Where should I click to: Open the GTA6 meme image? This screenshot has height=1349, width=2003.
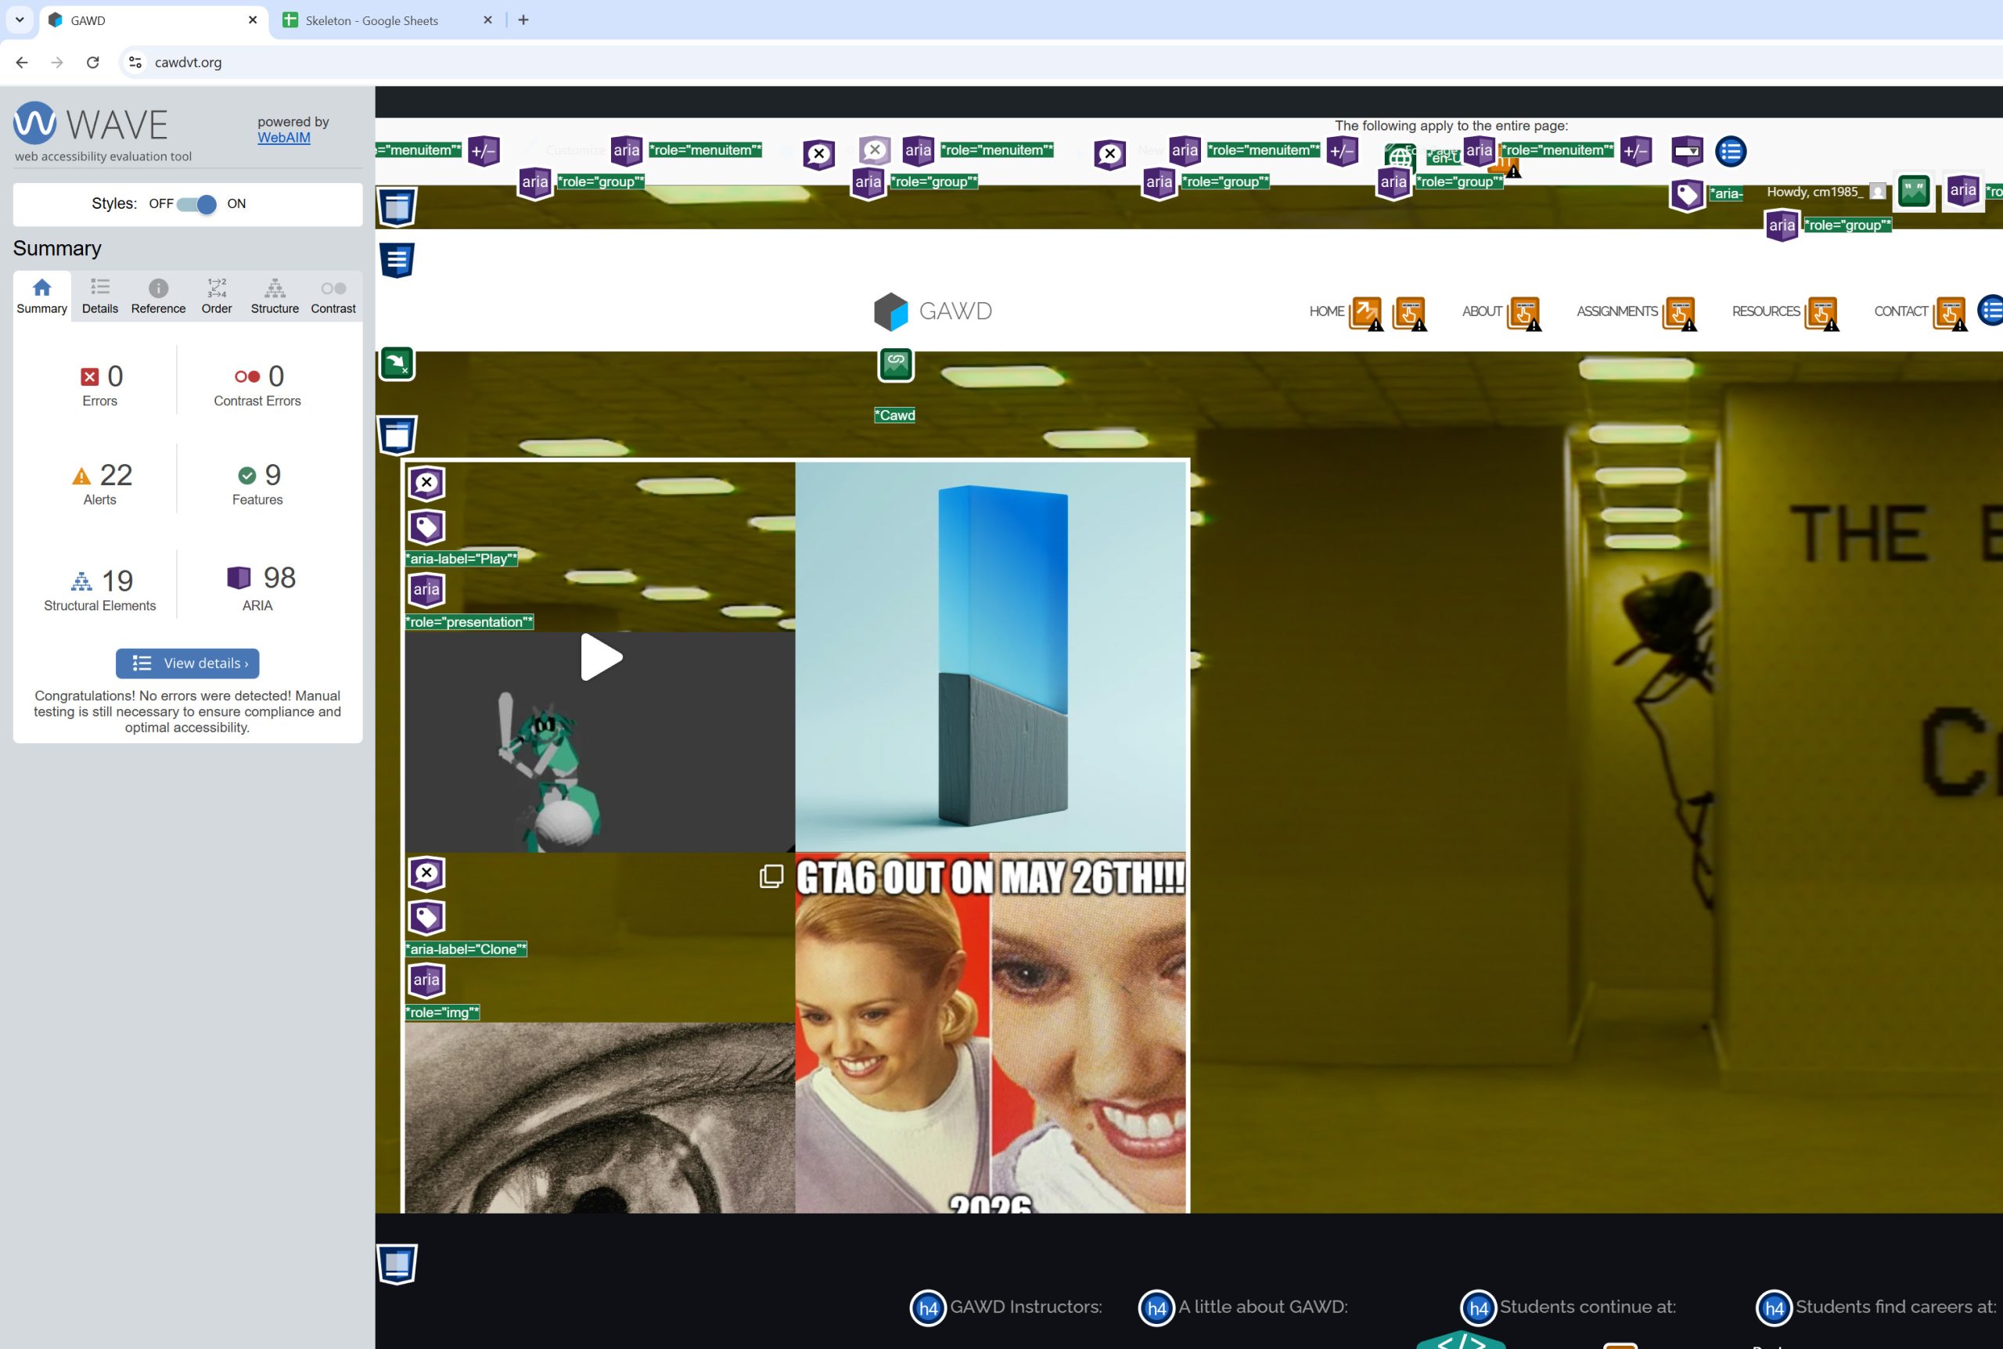pos(990,1032)
